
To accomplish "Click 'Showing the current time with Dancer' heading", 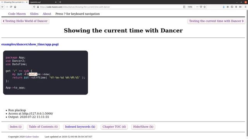I will tap(123, 31).
